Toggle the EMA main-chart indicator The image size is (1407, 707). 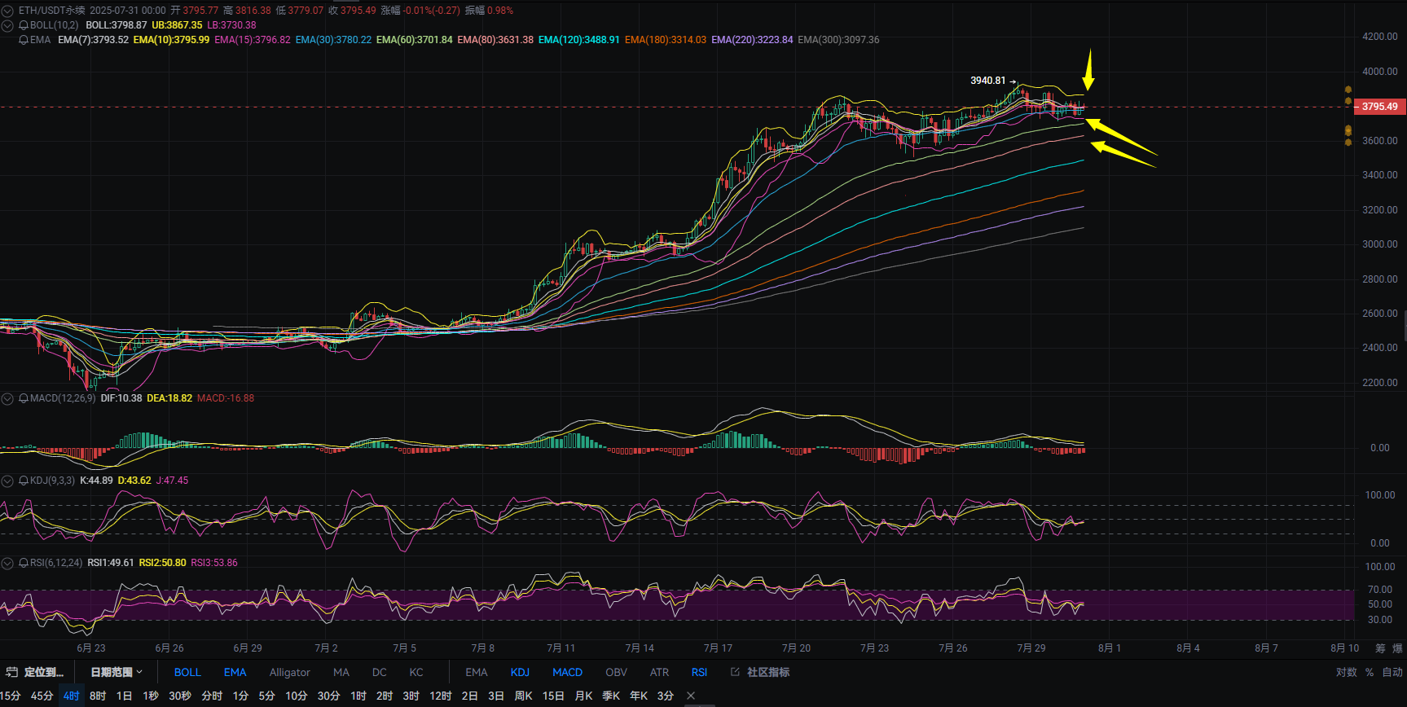tap(235, 672)
